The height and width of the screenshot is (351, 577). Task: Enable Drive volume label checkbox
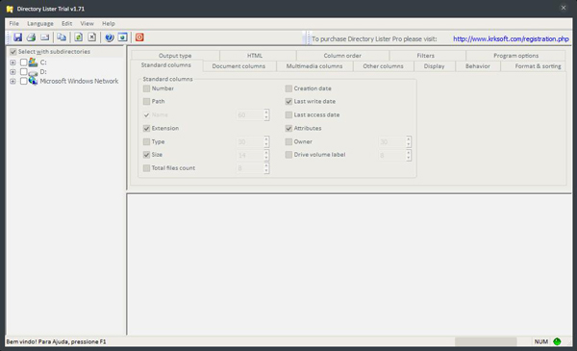click(x=288, y=155)
